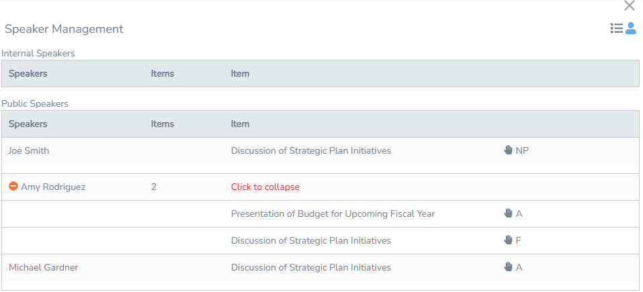The image size is (643, 292).
Task: Select Amy Rodriguez speaker name
Action: click(x=53, y=187)
